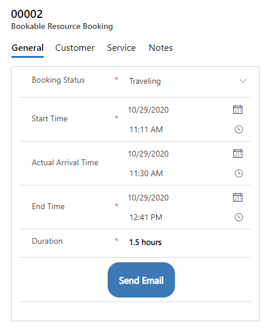Select the Traveling booking status field
The height and width of the screenshot is (331, 270).
click(188, 81)
